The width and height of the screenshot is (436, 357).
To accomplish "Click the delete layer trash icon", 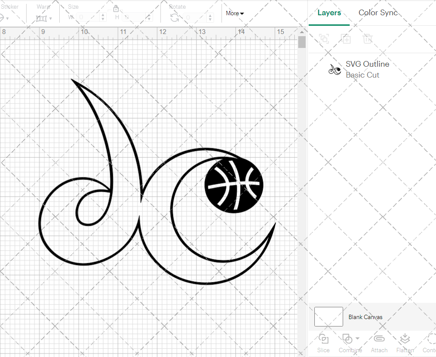I will [x=368, y=39].
